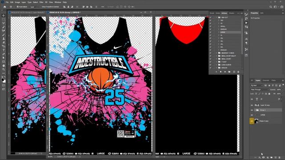
Task: Create a new set in Actions panel
Action: [229, 72]
